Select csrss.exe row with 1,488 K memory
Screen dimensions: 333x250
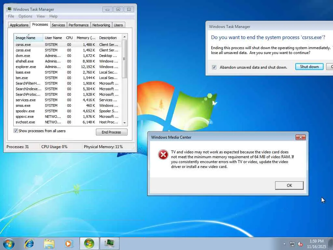[x=68, y=45]
